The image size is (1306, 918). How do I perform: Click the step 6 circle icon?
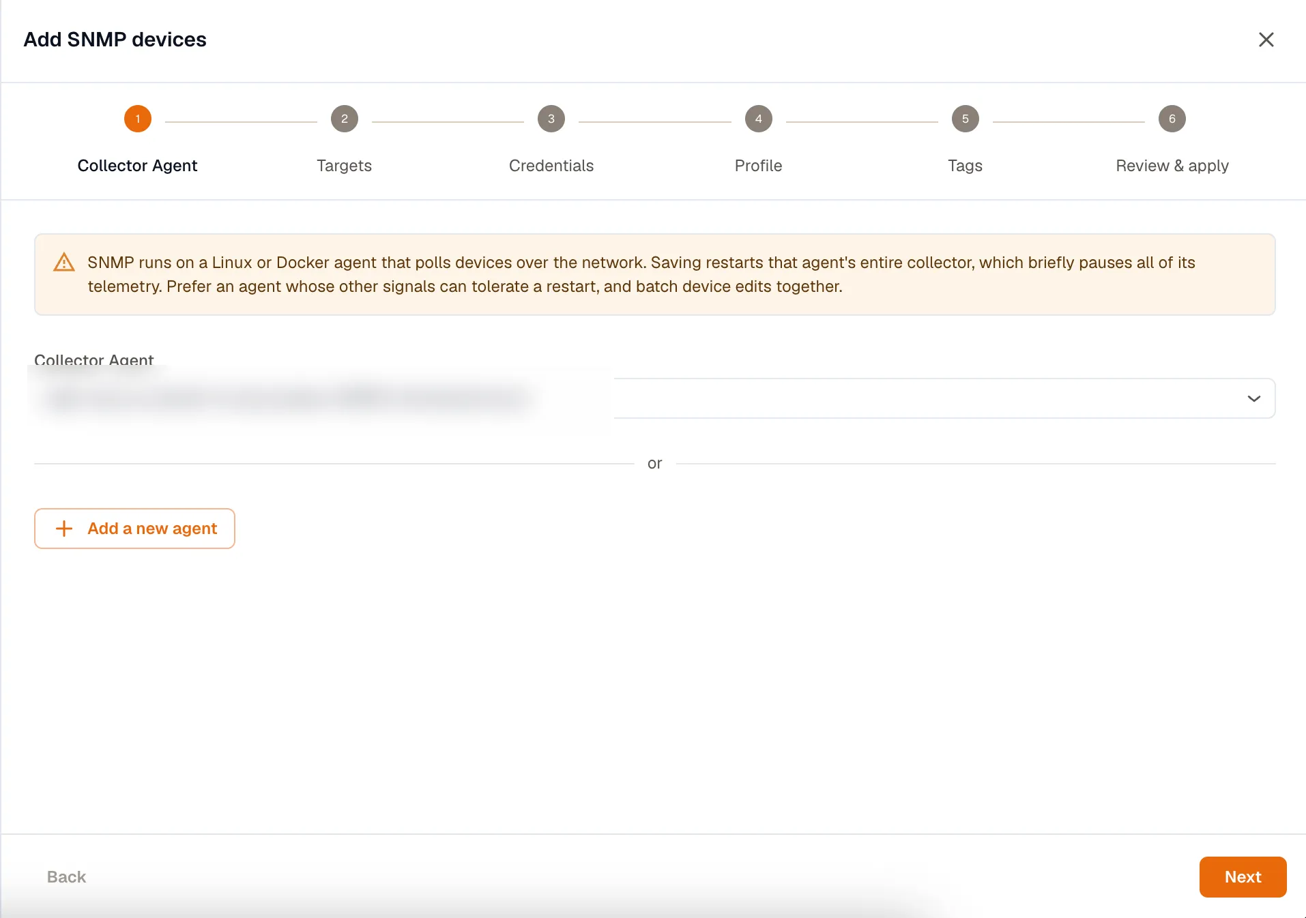(1172, 119)
